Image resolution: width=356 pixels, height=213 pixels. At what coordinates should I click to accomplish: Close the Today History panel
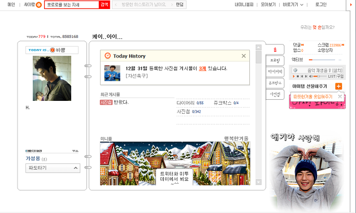[x=244, y=56]
